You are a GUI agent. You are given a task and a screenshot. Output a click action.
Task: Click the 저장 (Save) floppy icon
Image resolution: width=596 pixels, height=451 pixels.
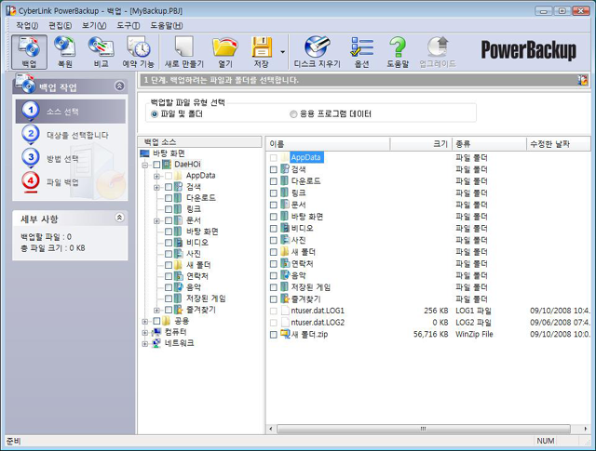pyautogui.click(x=262, y=52)
